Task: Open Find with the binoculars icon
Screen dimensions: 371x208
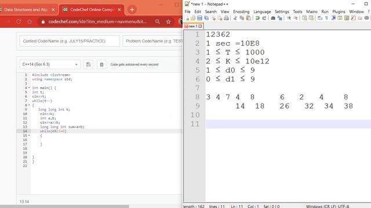Action: 273,18
